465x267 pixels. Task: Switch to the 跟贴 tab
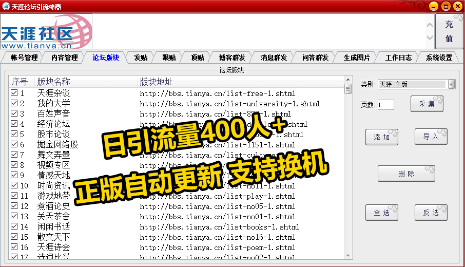coord(169,58)
